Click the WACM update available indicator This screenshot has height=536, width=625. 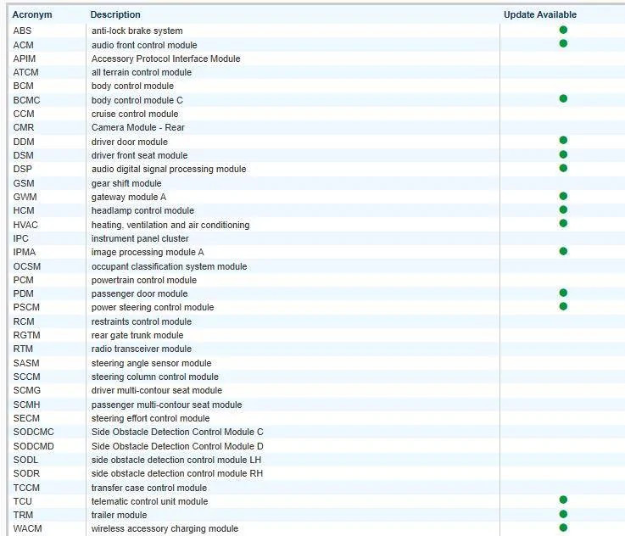click(x=563, y=528)
